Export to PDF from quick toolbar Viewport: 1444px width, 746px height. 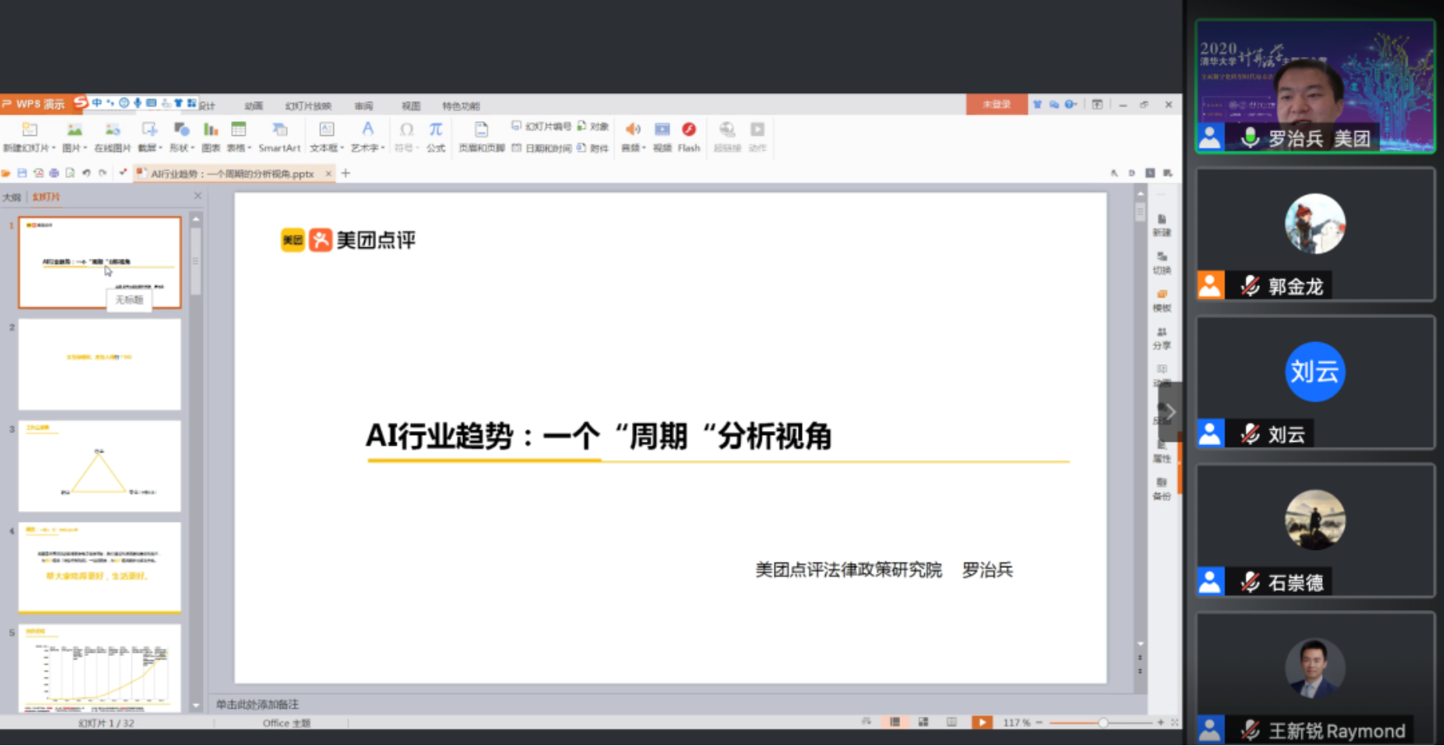(38, 173)
